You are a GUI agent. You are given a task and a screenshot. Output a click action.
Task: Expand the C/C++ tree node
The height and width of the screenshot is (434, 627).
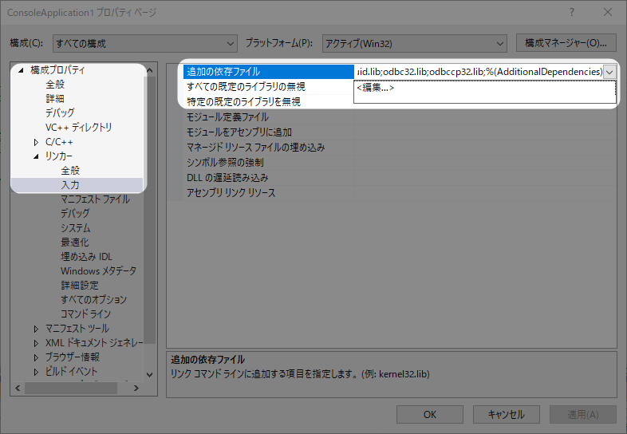tap(36, 142)
